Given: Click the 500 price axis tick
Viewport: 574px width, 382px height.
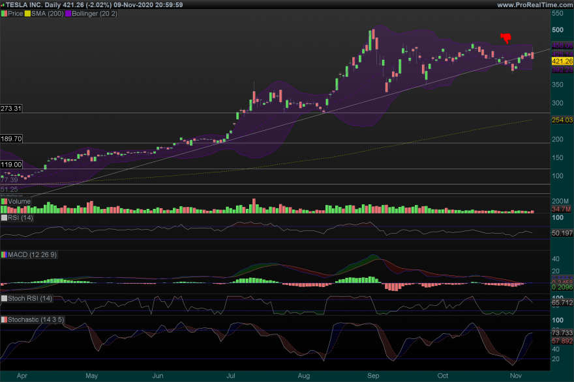Looking at the screenshot, I should (558, 30).
